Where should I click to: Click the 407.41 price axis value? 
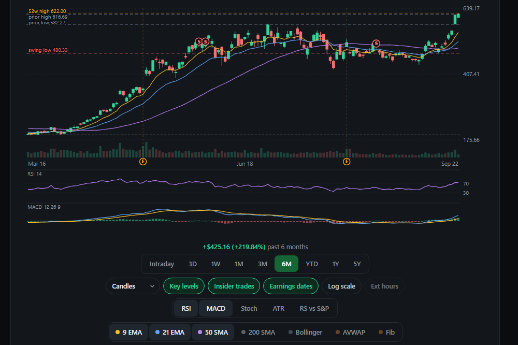point(471,74)
